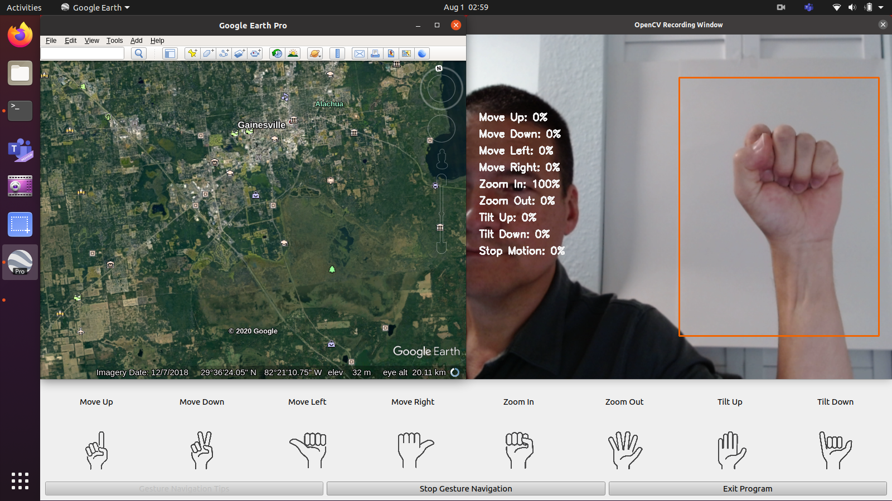Click the Alachua label on the map
The image size is (892, 501).
tap(329, 104)
